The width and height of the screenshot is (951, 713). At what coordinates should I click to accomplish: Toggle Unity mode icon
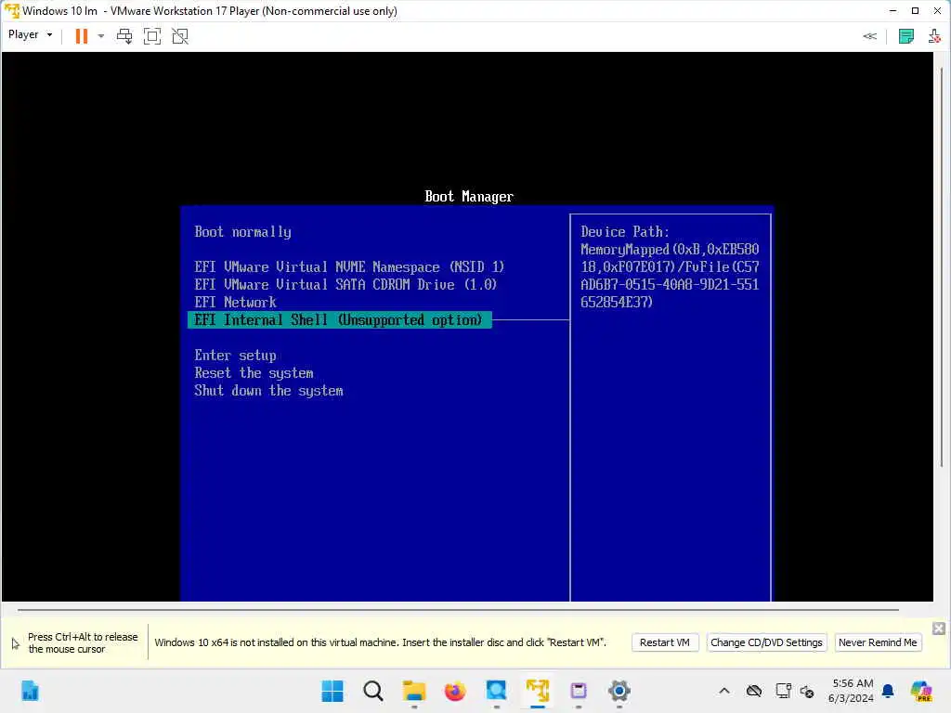tap(180, 36)
